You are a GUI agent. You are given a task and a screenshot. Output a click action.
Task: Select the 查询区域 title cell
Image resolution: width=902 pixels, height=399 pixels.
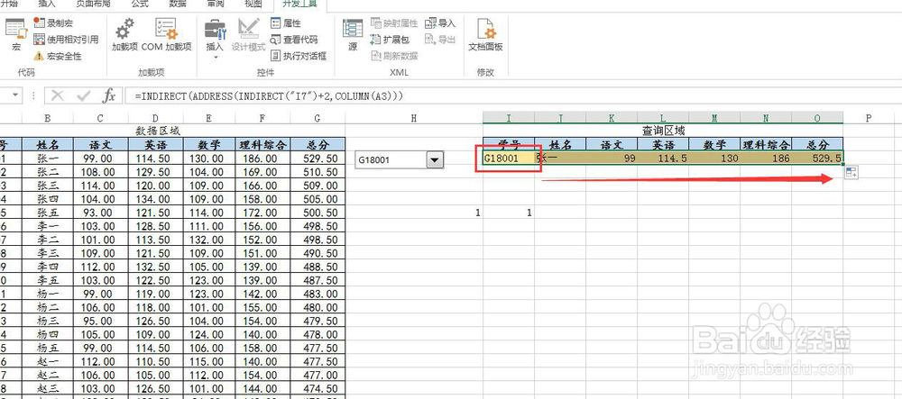(663, 131)
